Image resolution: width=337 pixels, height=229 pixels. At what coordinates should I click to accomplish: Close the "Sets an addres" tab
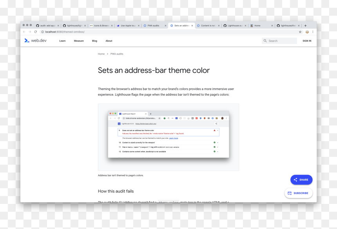pyautogui.click(x=192, y=25)
